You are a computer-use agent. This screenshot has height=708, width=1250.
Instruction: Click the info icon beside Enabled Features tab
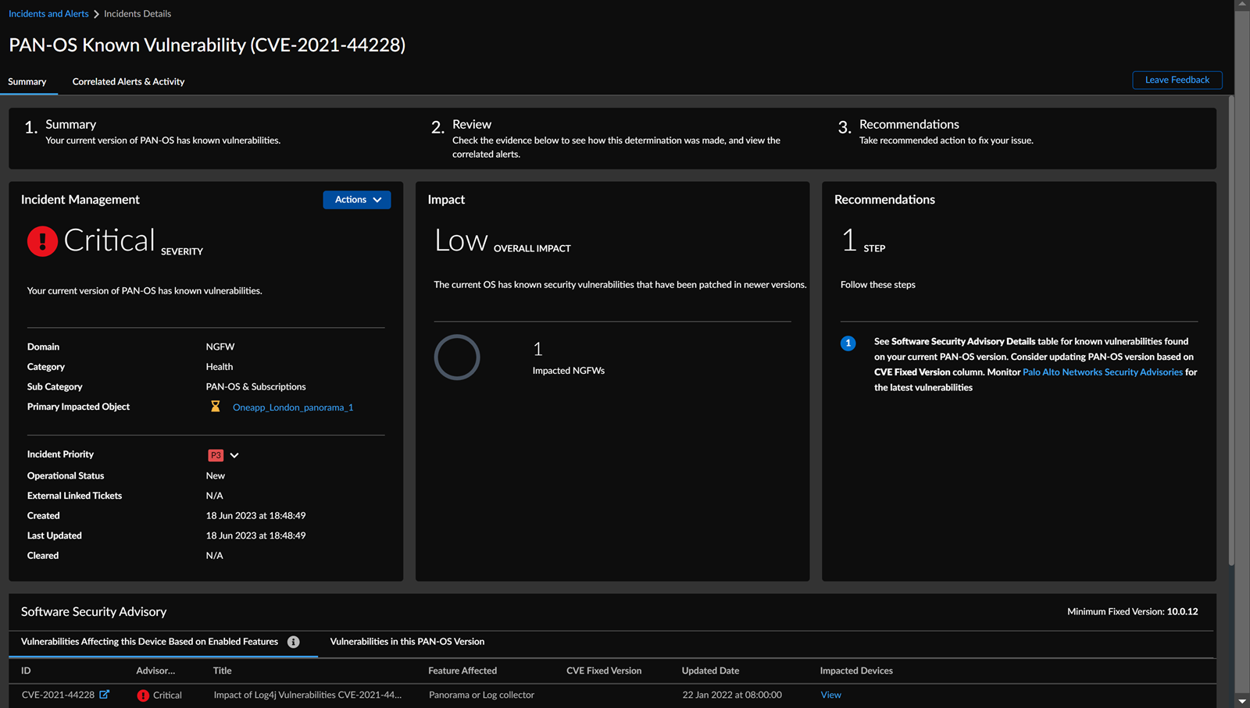pos(294,642)
